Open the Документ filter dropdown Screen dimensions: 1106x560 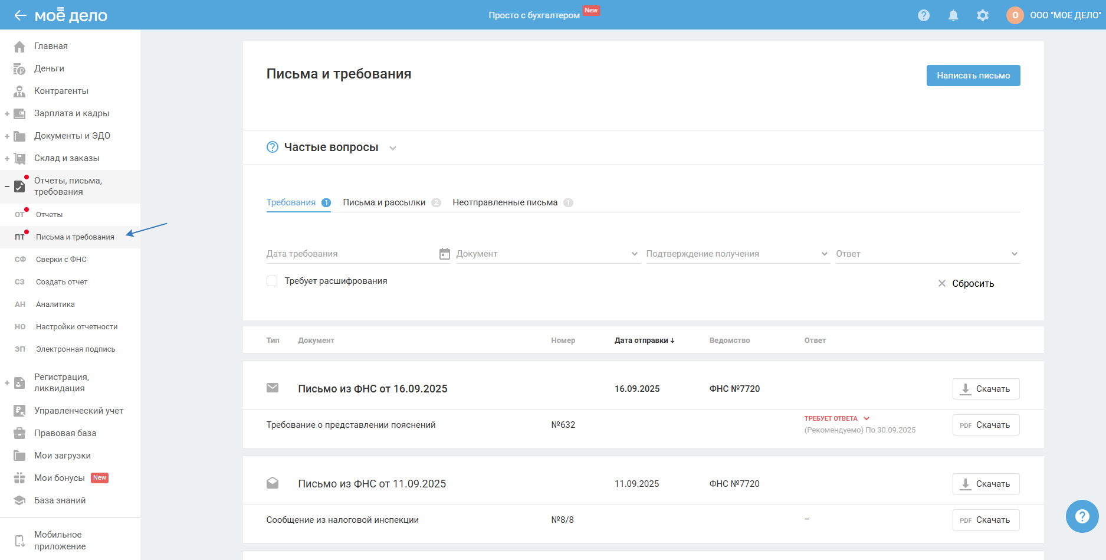tap(548, 254)
